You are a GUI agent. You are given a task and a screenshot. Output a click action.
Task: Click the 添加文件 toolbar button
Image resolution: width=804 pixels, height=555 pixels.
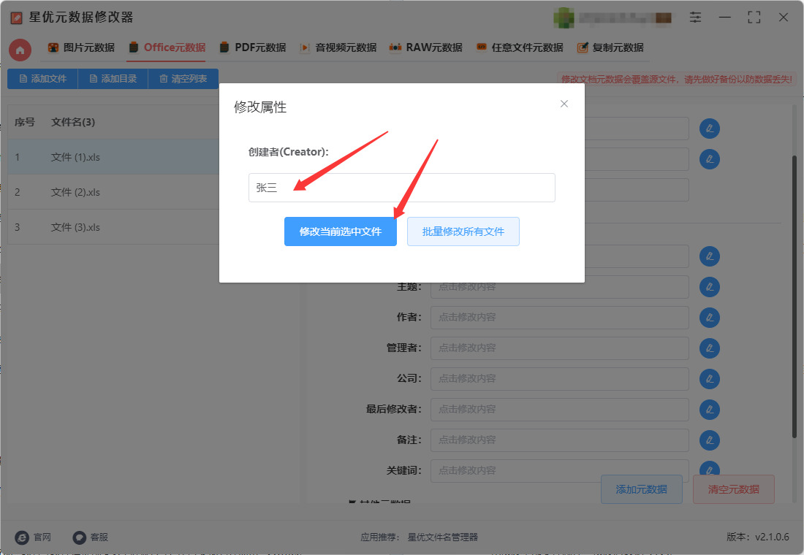pyautogui.click(x=42, y=79)
